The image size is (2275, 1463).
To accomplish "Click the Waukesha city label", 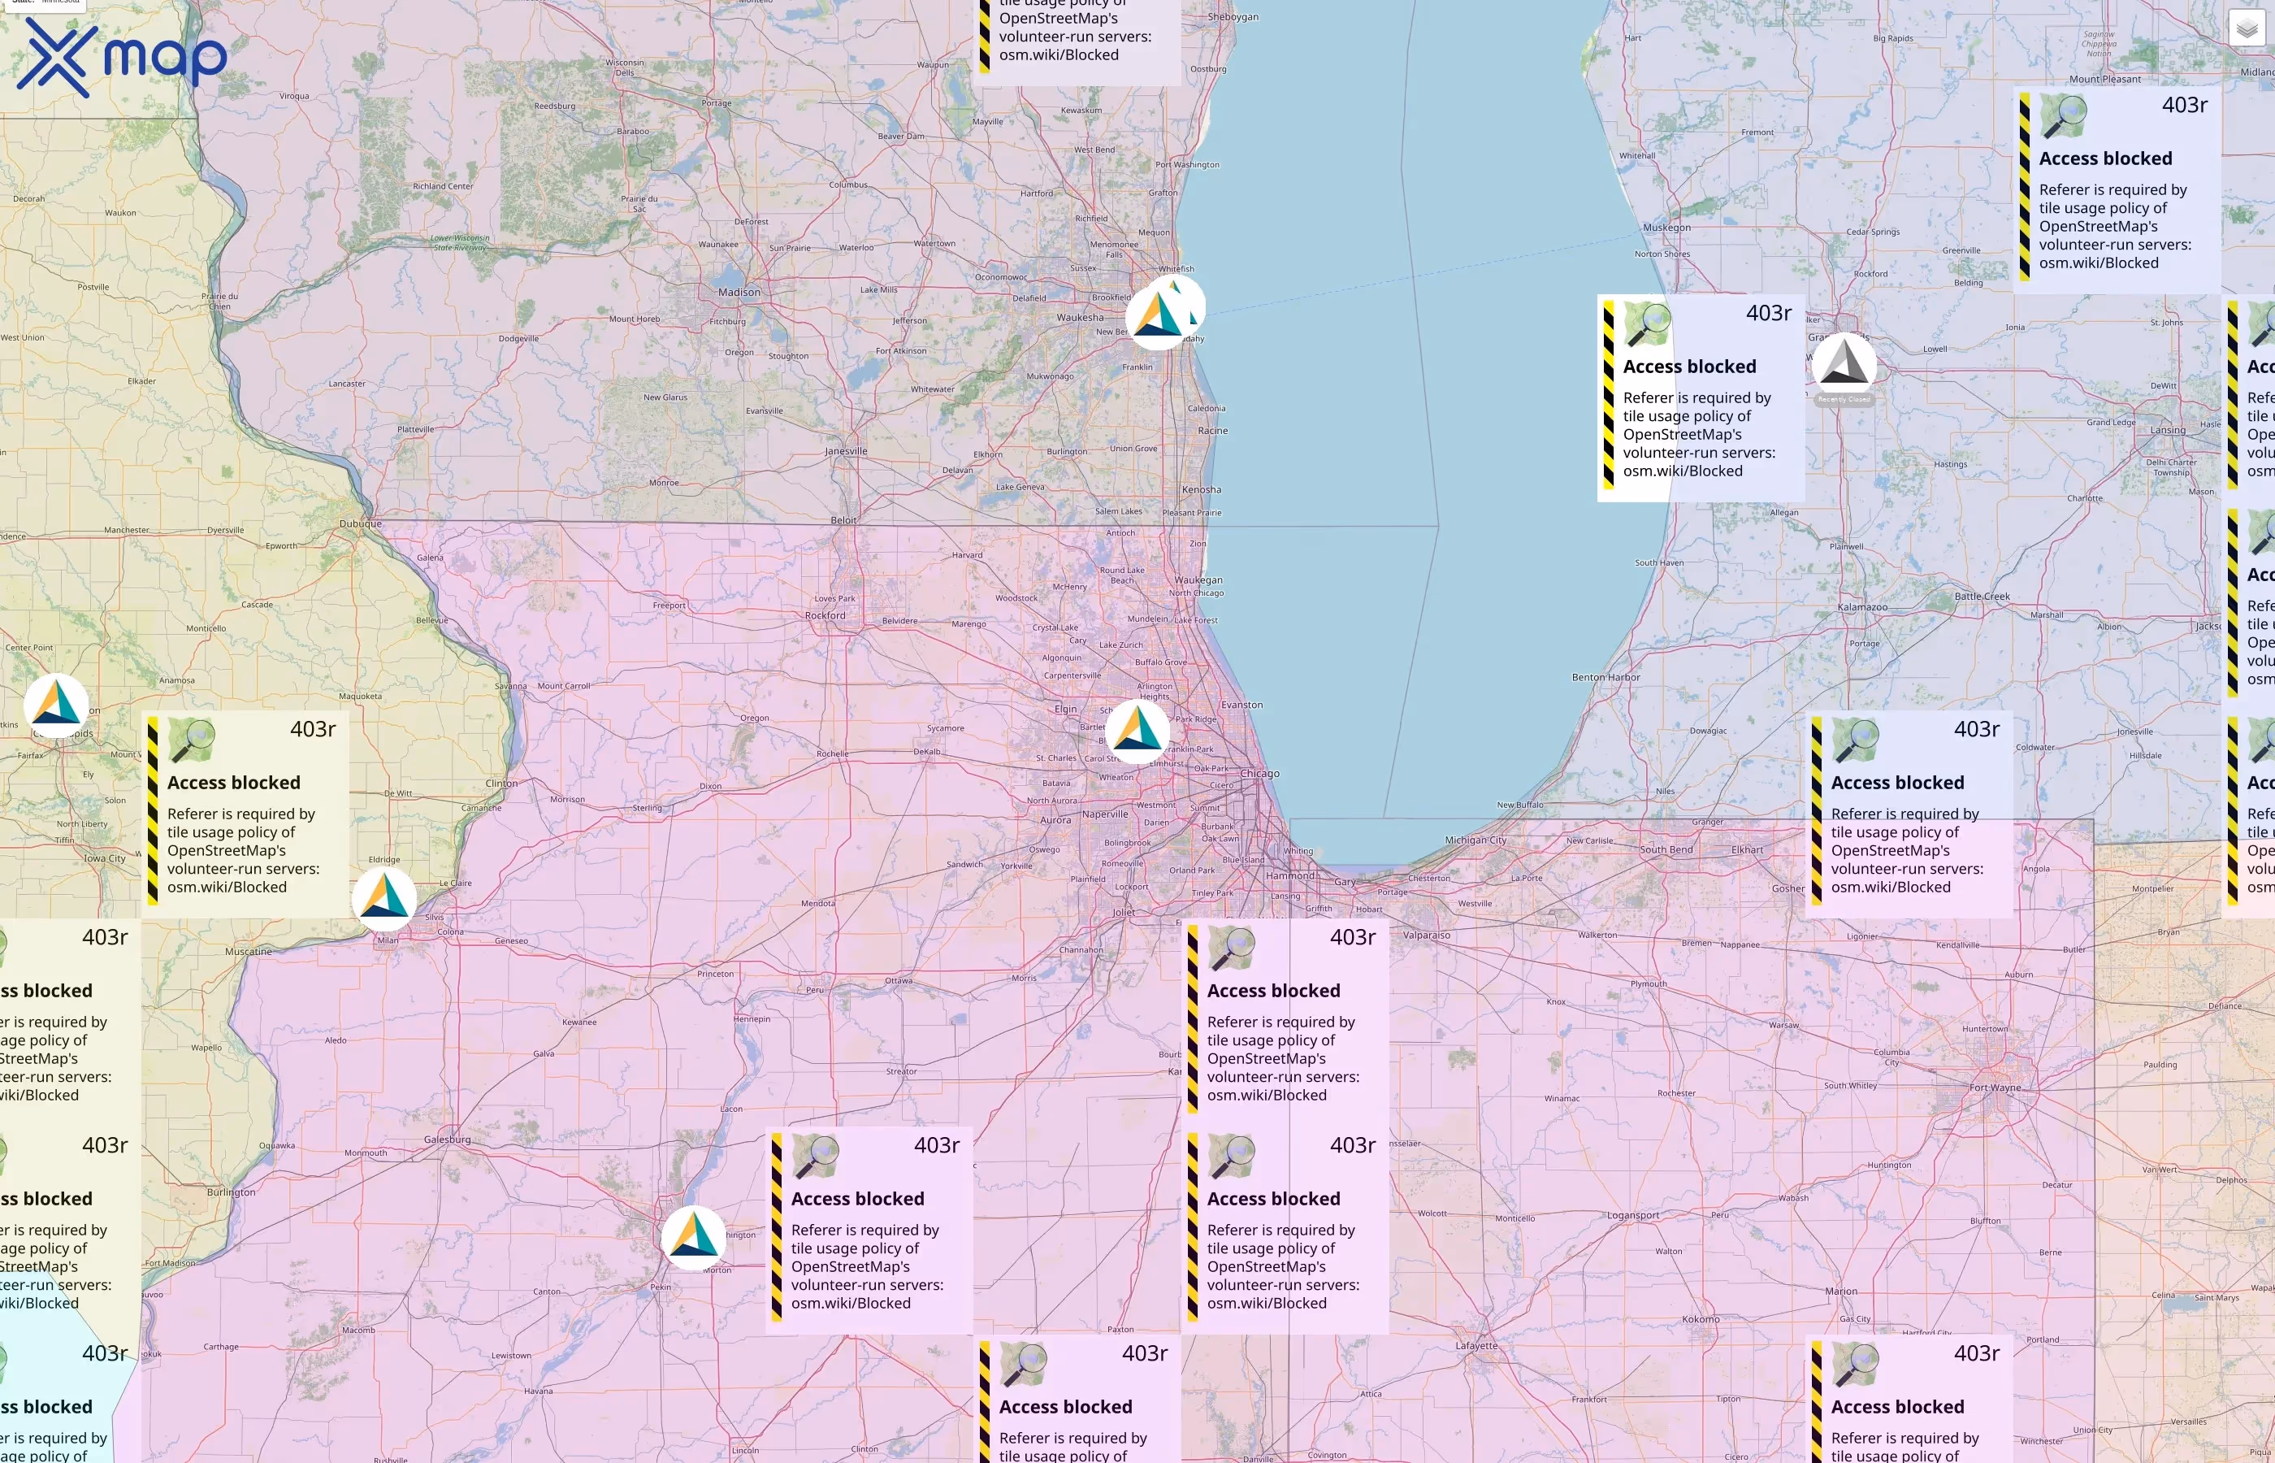I will point(1080,317).
